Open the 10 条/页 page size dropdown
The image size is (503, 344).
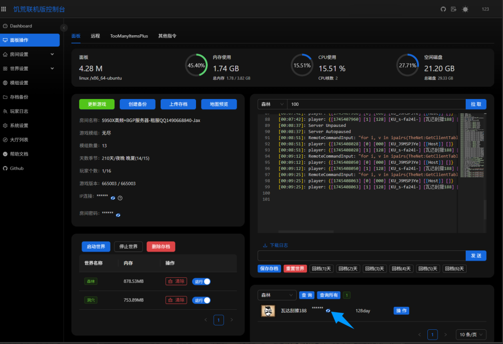pyautogui.click(x=471, y=334)
